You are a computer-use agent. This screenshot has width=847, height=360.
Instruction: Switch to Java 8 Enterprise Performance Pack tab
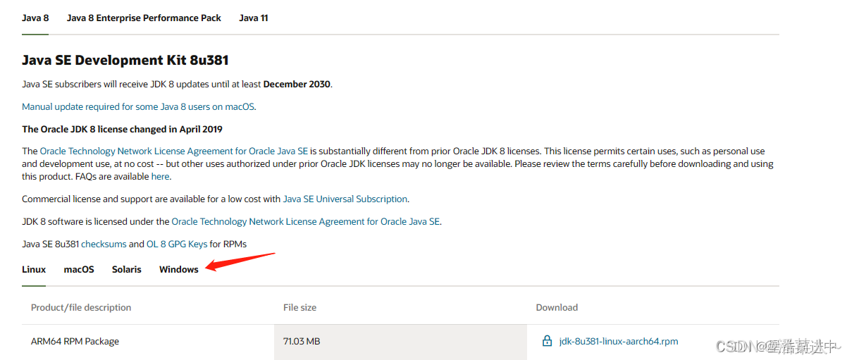(x=144, y=18)
